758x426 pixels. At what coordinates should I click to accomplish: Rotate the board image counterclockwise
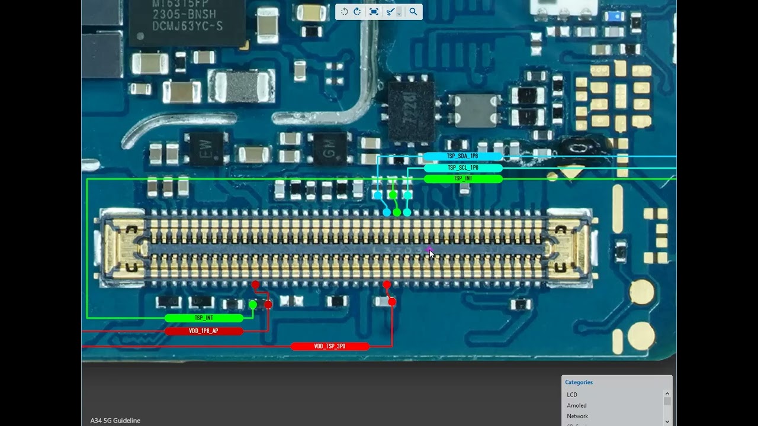(x=345, y=11)
